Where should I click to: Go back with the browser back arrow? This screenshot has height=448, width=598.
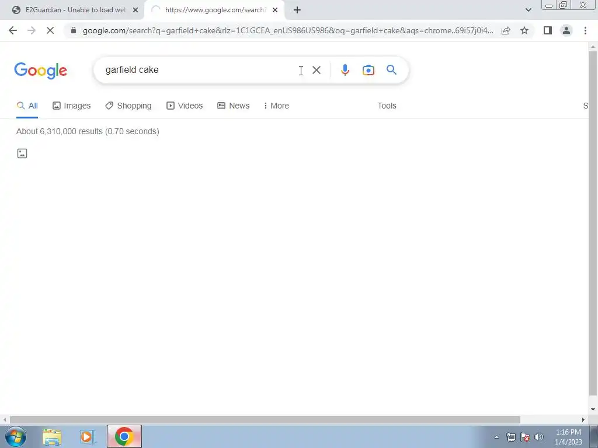13,30
